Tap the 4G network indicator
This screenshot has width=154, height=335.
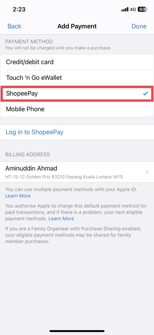(133, 9)
